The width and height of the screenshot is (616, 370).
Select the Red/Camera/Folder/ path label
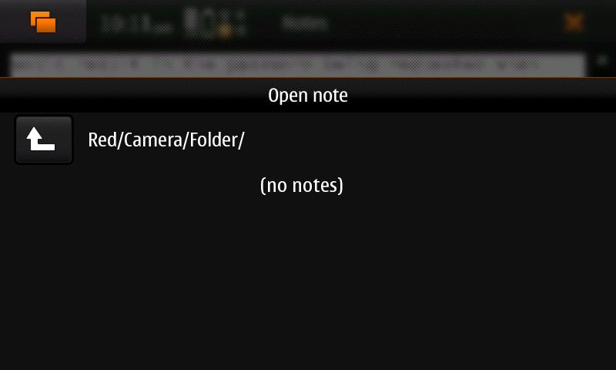point(166,140)
